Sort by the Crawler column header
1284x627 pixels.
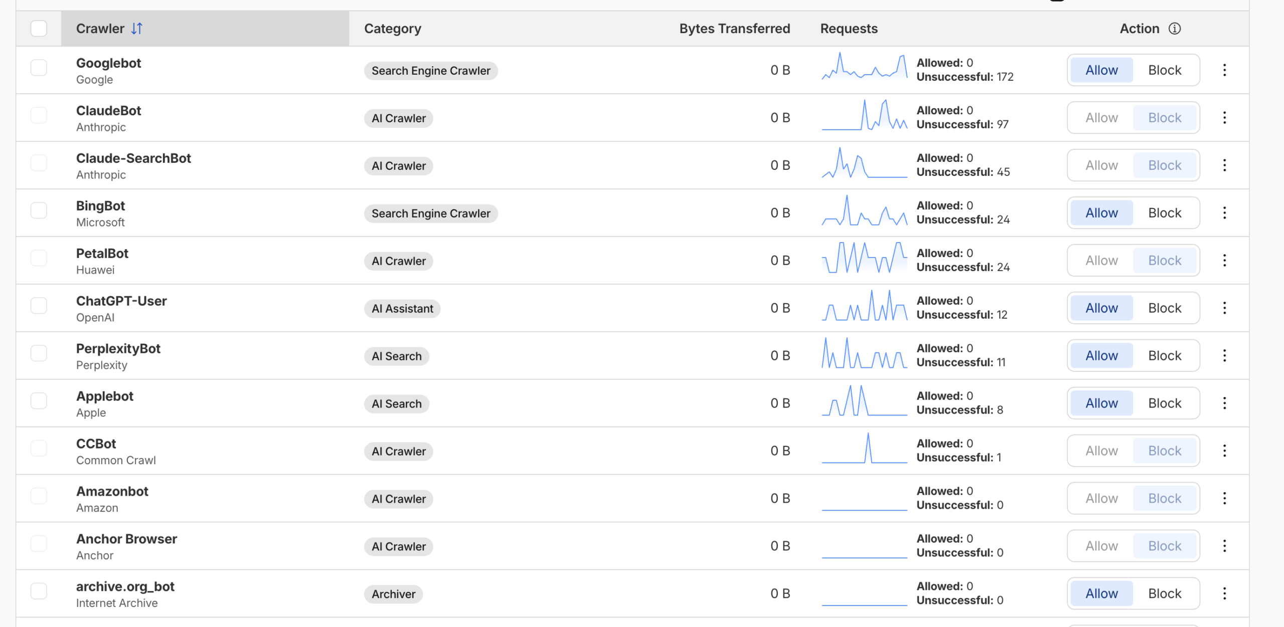click(x=100, y=29)
